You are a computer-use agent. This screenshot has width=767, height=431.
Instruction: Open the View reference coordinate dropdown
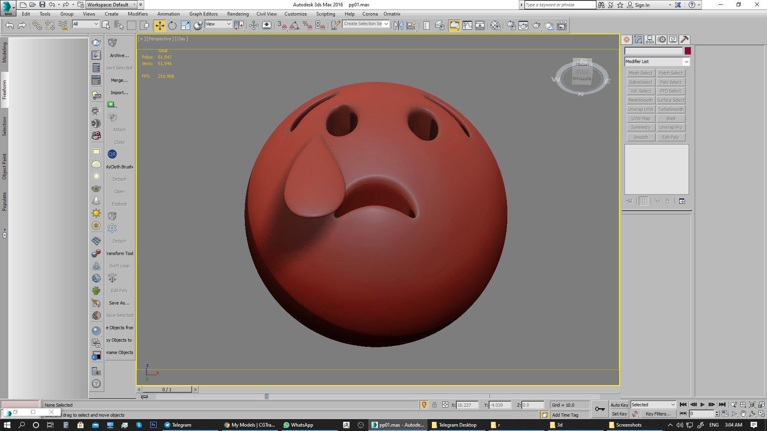click(218, 24)
